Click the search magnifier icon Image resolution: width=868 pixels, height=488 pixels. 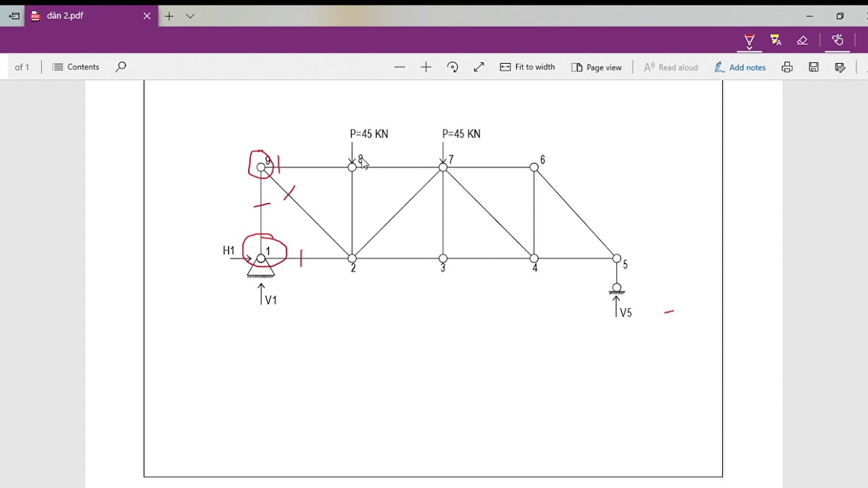click(121, 67)
